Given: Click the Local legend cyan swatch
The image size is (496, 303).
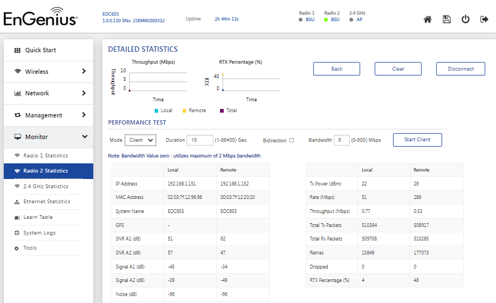Looking at the screenshot, I should point(156,111).
